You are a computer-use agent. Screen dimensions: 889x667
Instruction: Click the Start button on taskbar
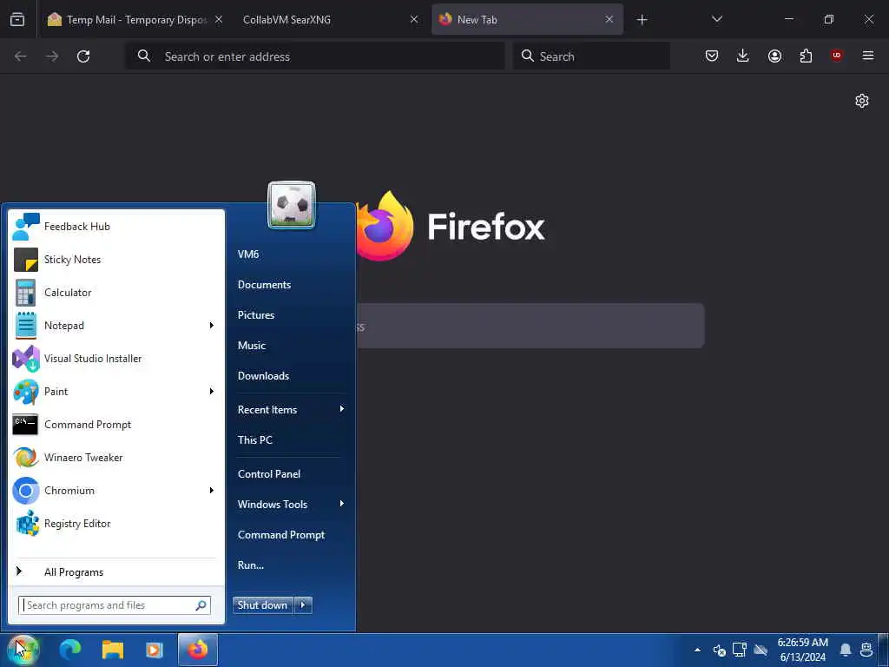point(23,650)
